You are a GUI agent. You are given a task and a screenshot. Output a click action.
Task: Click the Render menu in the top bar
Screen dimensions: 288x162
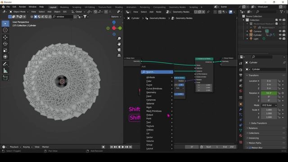click(x=22, y=7)
